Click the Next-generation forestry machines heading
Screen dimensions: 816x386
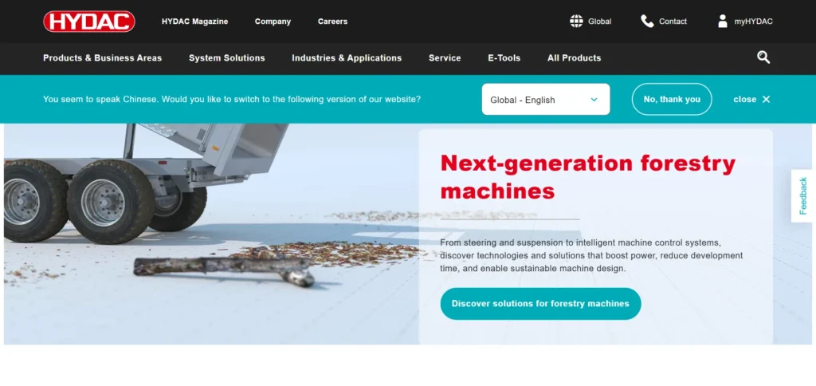click(x=587, y=177)
